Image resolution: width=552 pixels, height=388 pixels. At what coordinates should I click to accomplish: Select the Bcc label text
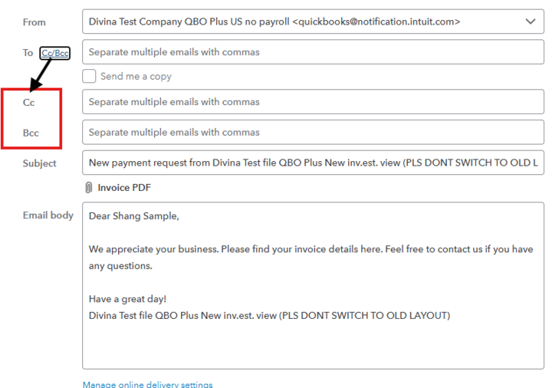31,133
